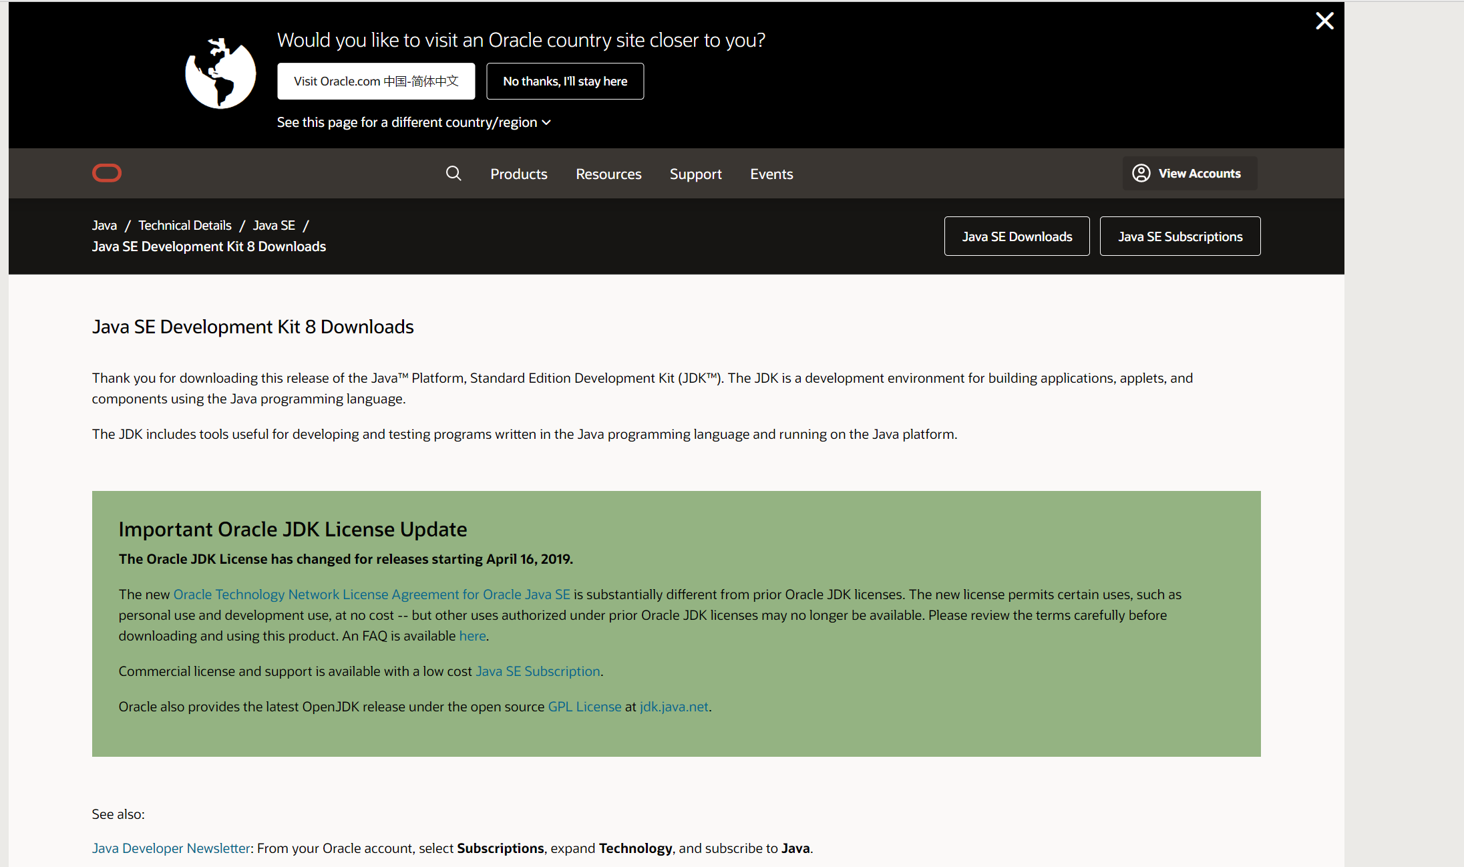Screen dimensions: 1464x867
Task: Open the GPL License link
Action: [584, 707]
